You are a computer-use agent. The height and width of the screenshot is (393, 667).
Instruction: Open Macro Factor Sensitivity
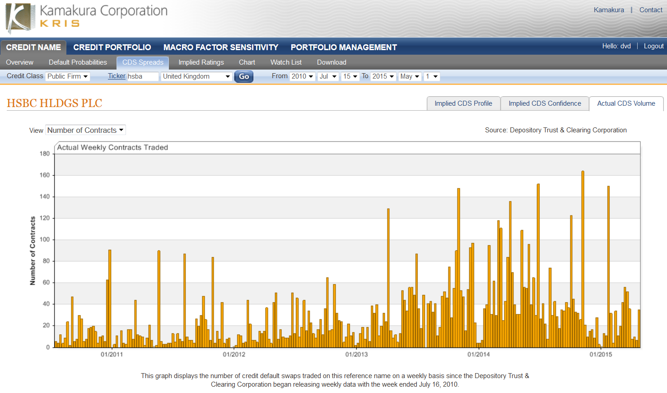(221, 47)
